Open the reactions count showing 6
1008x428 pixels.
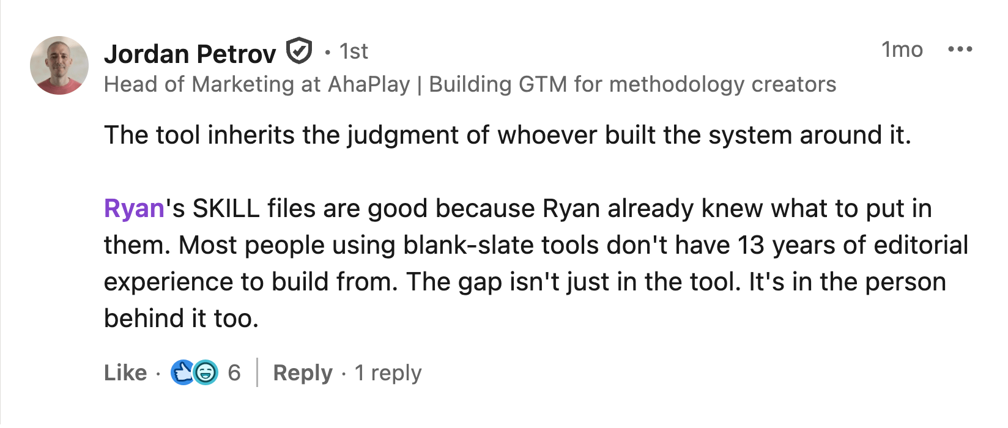pyautogui.click(x=234, y=372)
